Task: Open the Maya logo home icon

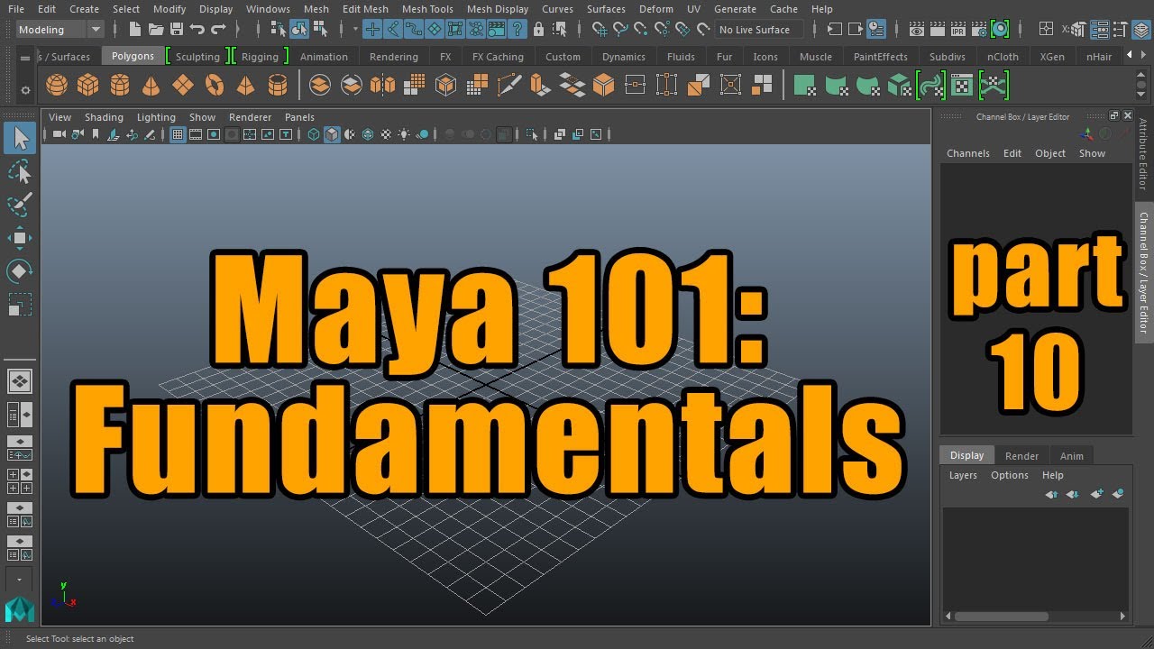Action: pos(20,609)
